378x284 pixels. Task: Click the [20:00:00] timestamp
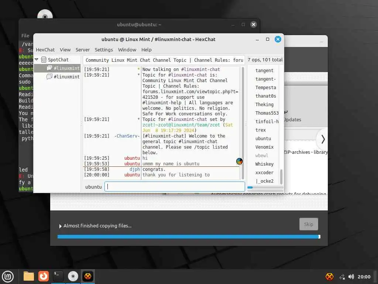pos(96,175)
